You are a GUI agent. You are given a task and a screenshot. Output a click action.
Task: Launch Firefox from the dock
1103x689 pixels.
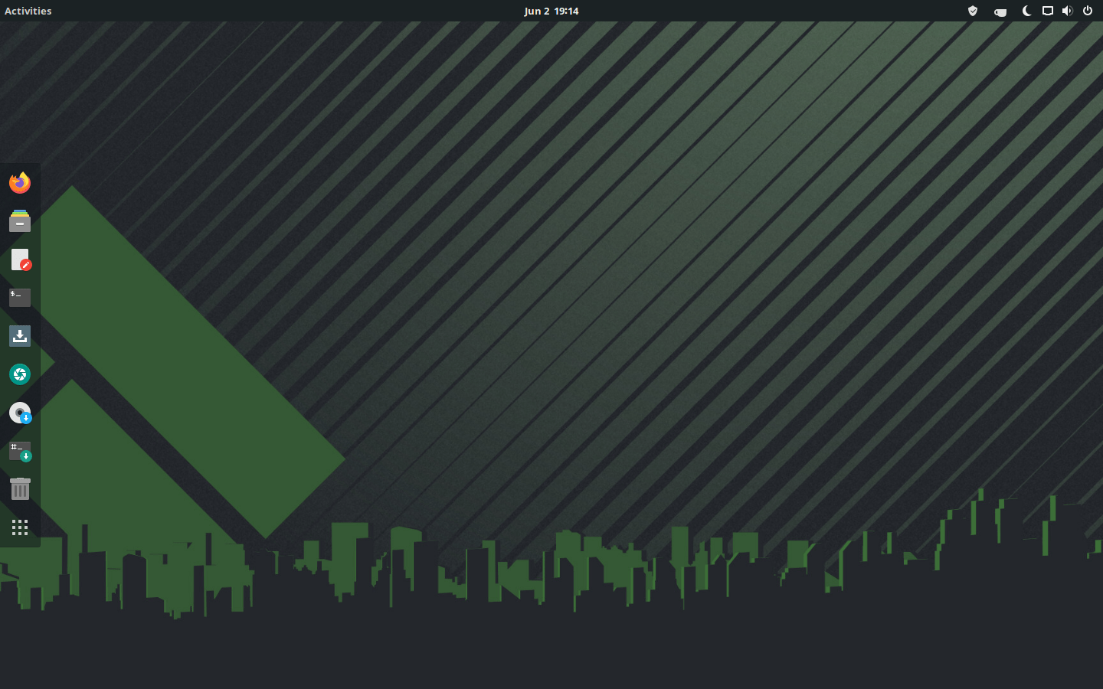click(20, 183)
